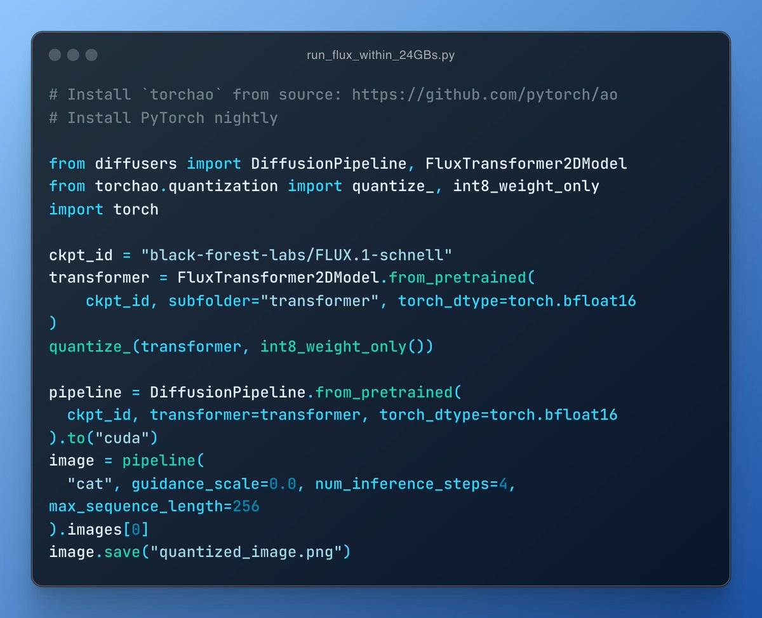The height and width of the screenshot is (618, 762).
Task: Click the "# Install PyTorch nightly" comment
Action: [x=163, y=118]
